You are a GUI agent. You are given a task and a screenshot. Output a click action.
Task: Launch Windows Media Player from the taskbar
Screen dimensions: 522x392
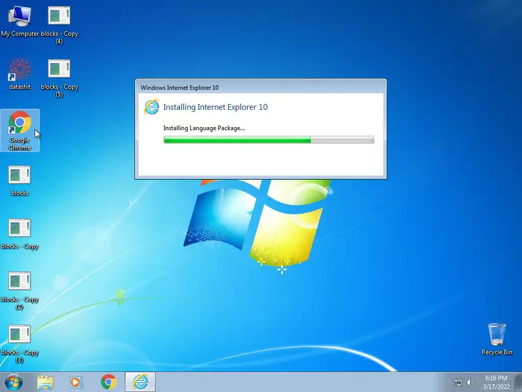(x=76, y=382)
